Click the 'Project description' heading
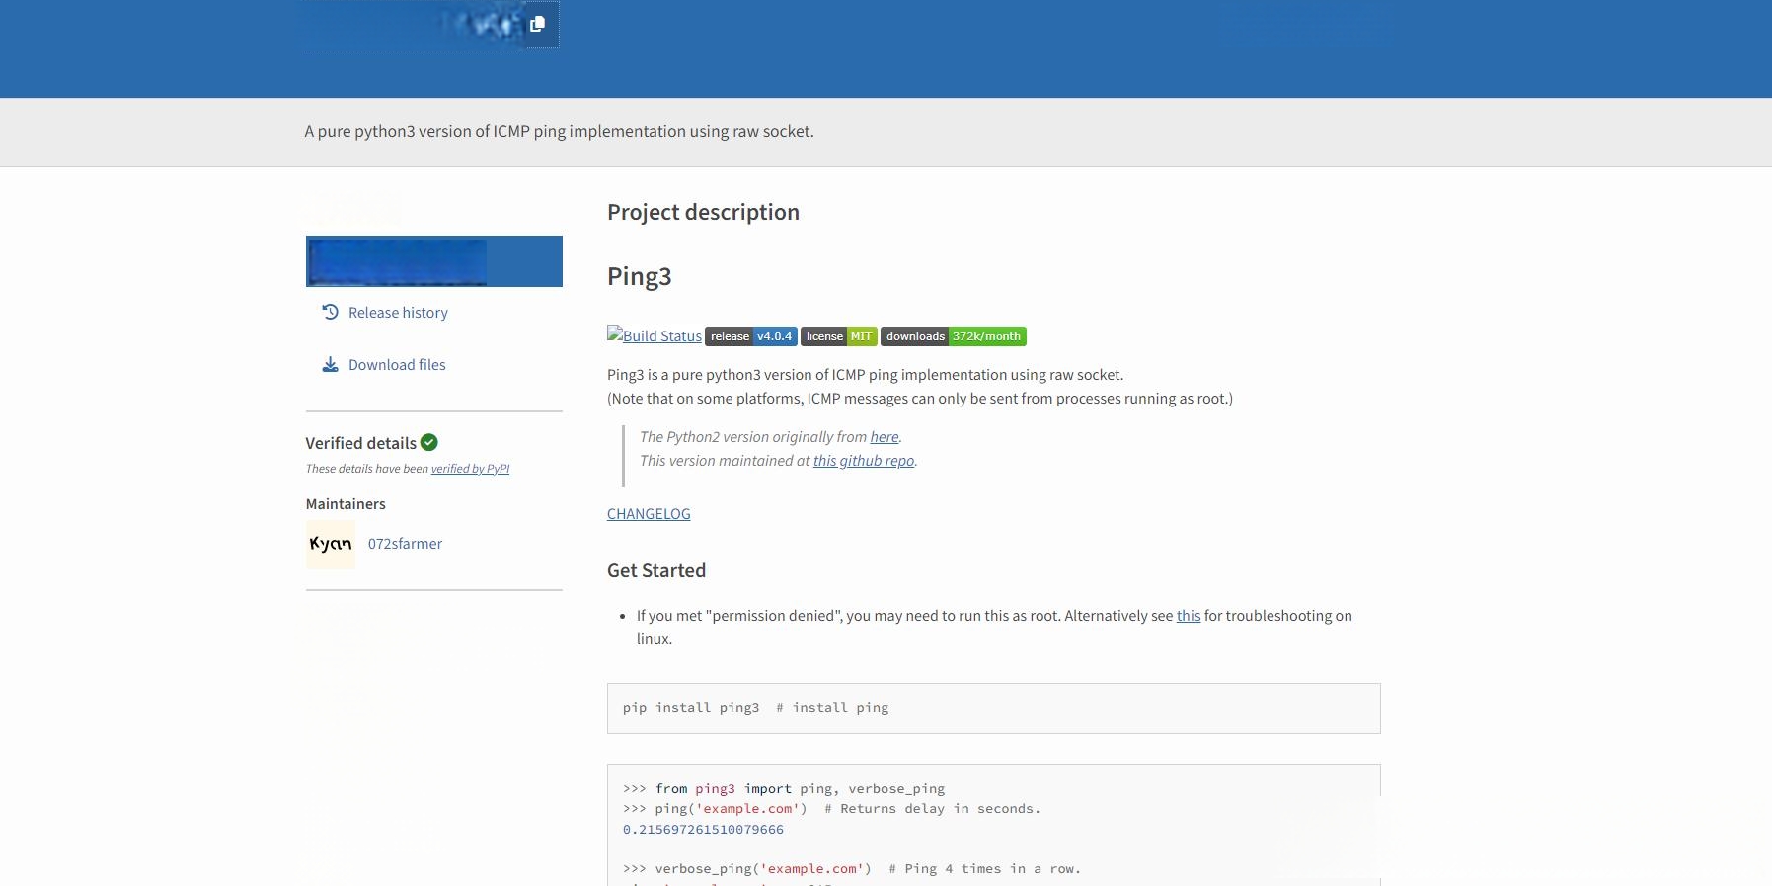The height and width of the screenshot is (886, 1772). pyautogui.click(x=703, y=212)
